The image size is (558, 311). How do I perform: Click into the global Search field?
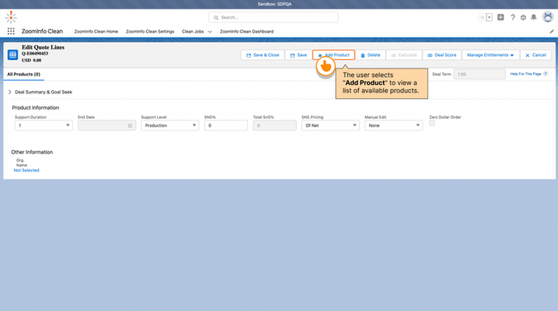[x=274, y=17]
